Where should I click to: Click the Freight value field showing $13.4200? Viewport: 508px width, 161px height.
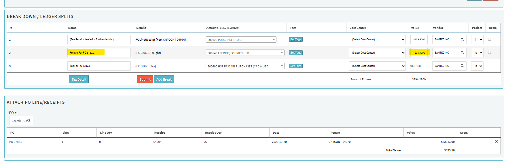[419, 53]
